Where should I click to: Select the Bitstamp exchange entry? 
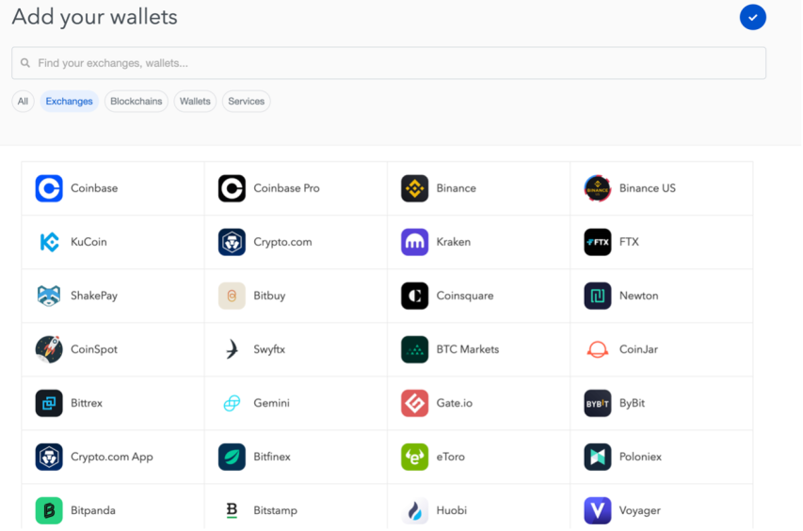point(296,510)
